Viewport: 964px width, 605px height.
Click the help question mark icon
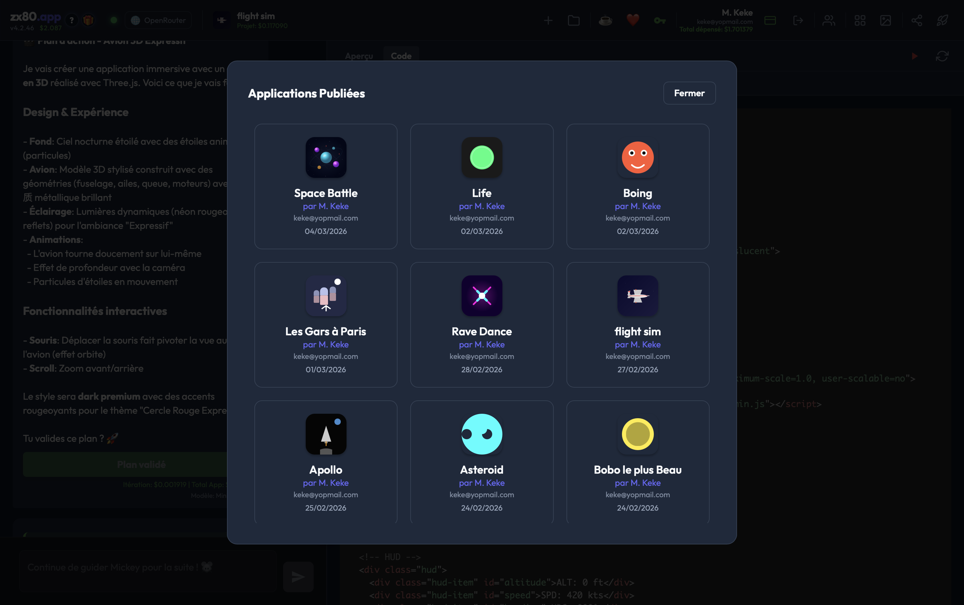point(72,20)
